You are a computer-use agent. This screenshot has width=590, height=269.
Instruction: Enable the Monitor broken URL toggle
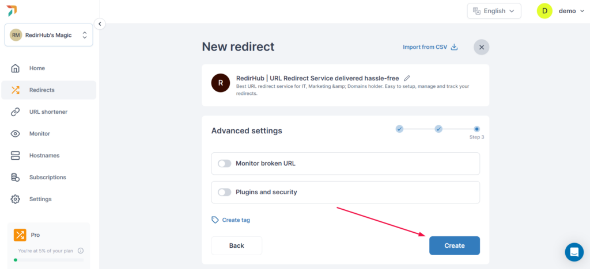tap(224, 164)
